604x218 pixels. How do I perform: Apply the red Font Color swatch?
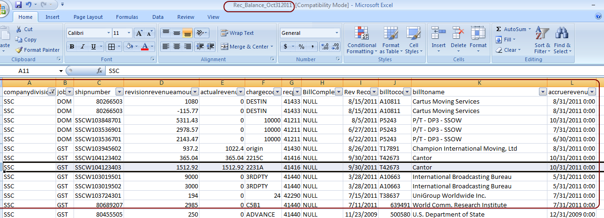click(144, 47)
